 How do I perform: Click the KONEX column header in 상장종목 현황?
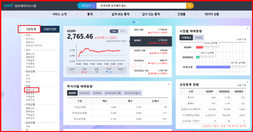[239, 91]
